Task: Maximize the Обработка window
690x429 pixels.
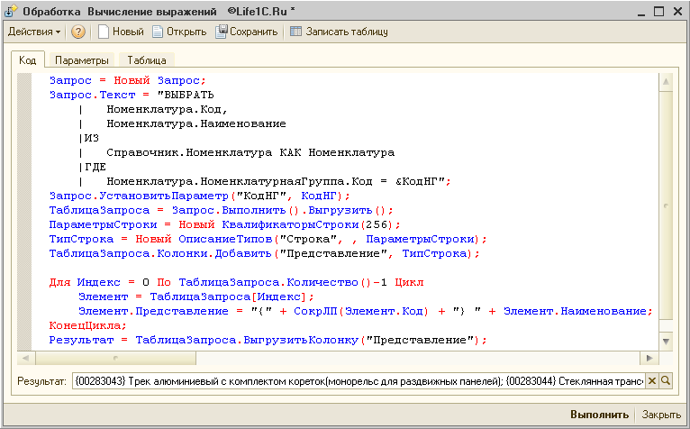Action: tap(658, 12)
